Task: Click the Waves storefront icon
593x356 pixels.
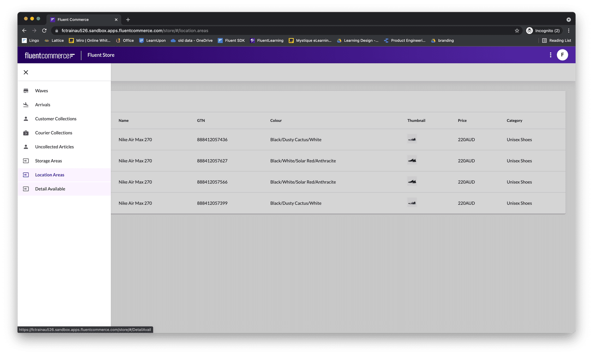Action: (26, 91)
